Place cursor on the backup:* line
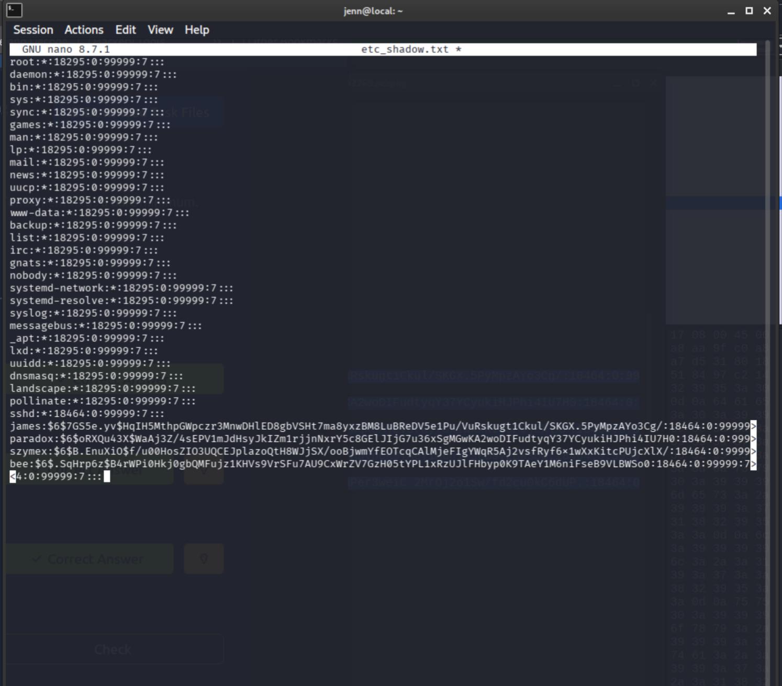 pyautogui.click(x=93, y=225)
